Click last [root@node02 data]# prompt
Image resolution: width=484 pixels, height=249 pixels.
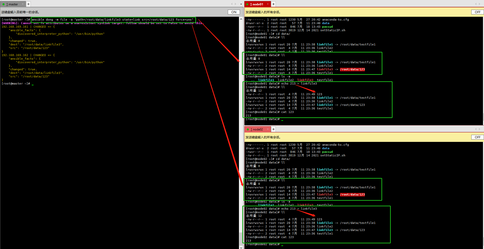(x=263, y=244)
